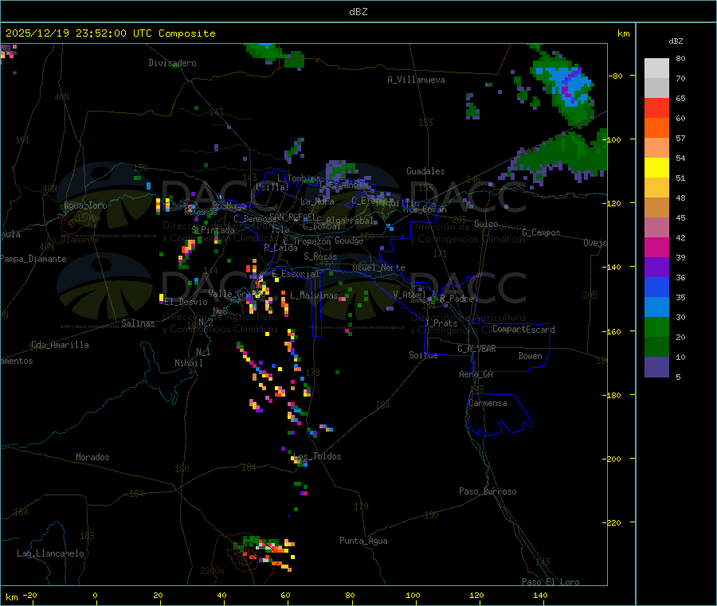
Task: Click the magenta 42 dBZ legend swatch
Action: pyautogui.click(x=656, y=247)
